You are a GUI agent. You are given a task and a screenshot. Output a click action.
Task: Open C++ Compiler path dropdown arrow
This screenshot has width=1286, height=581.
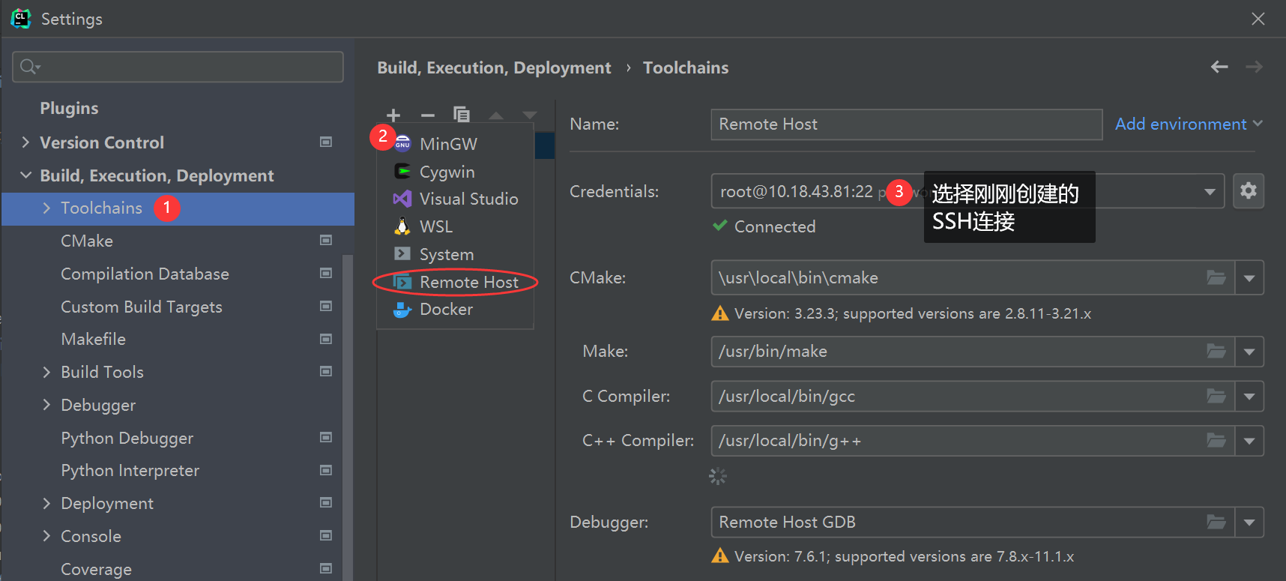click(x=1249, y=441)
